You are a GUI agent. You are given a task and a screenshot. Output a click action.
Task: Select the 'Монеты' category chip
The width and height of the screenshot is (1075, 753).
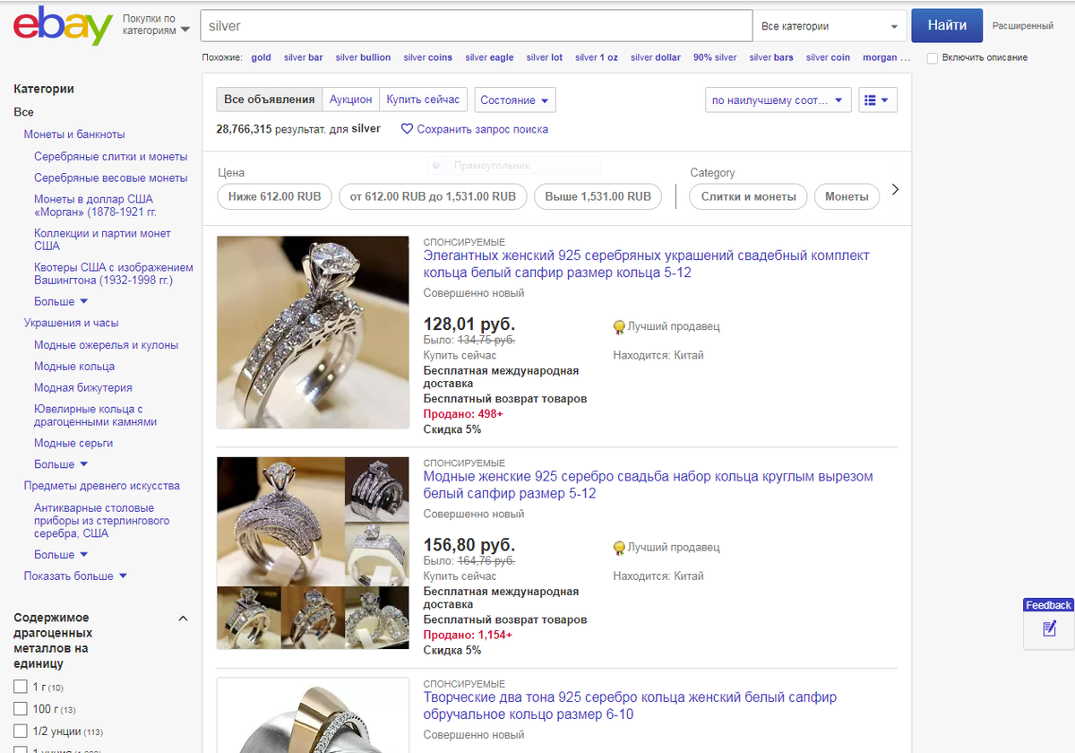tap(847, 196)
